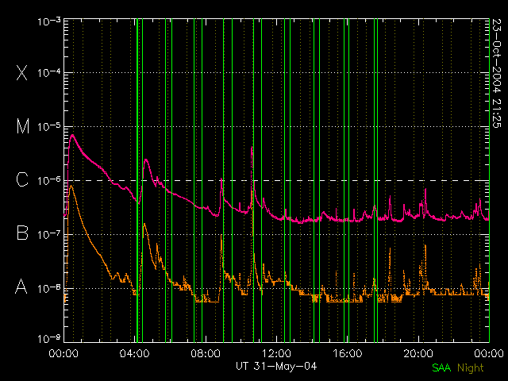Click the Night legend label
The width and height of the screenshot is (508, 381).
(471, 368)
